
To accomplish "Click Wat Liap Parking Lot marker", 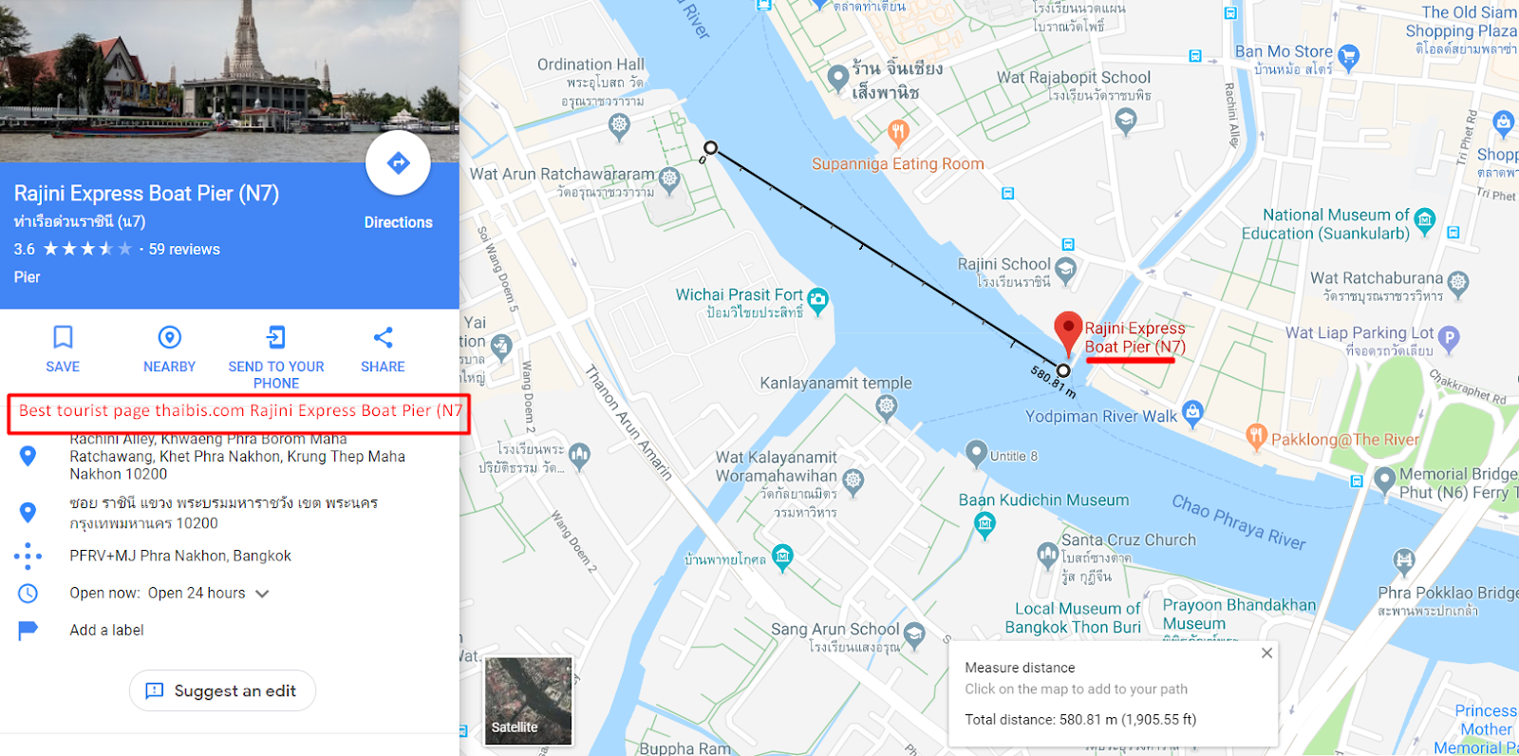I will [x=1448, y=336].
